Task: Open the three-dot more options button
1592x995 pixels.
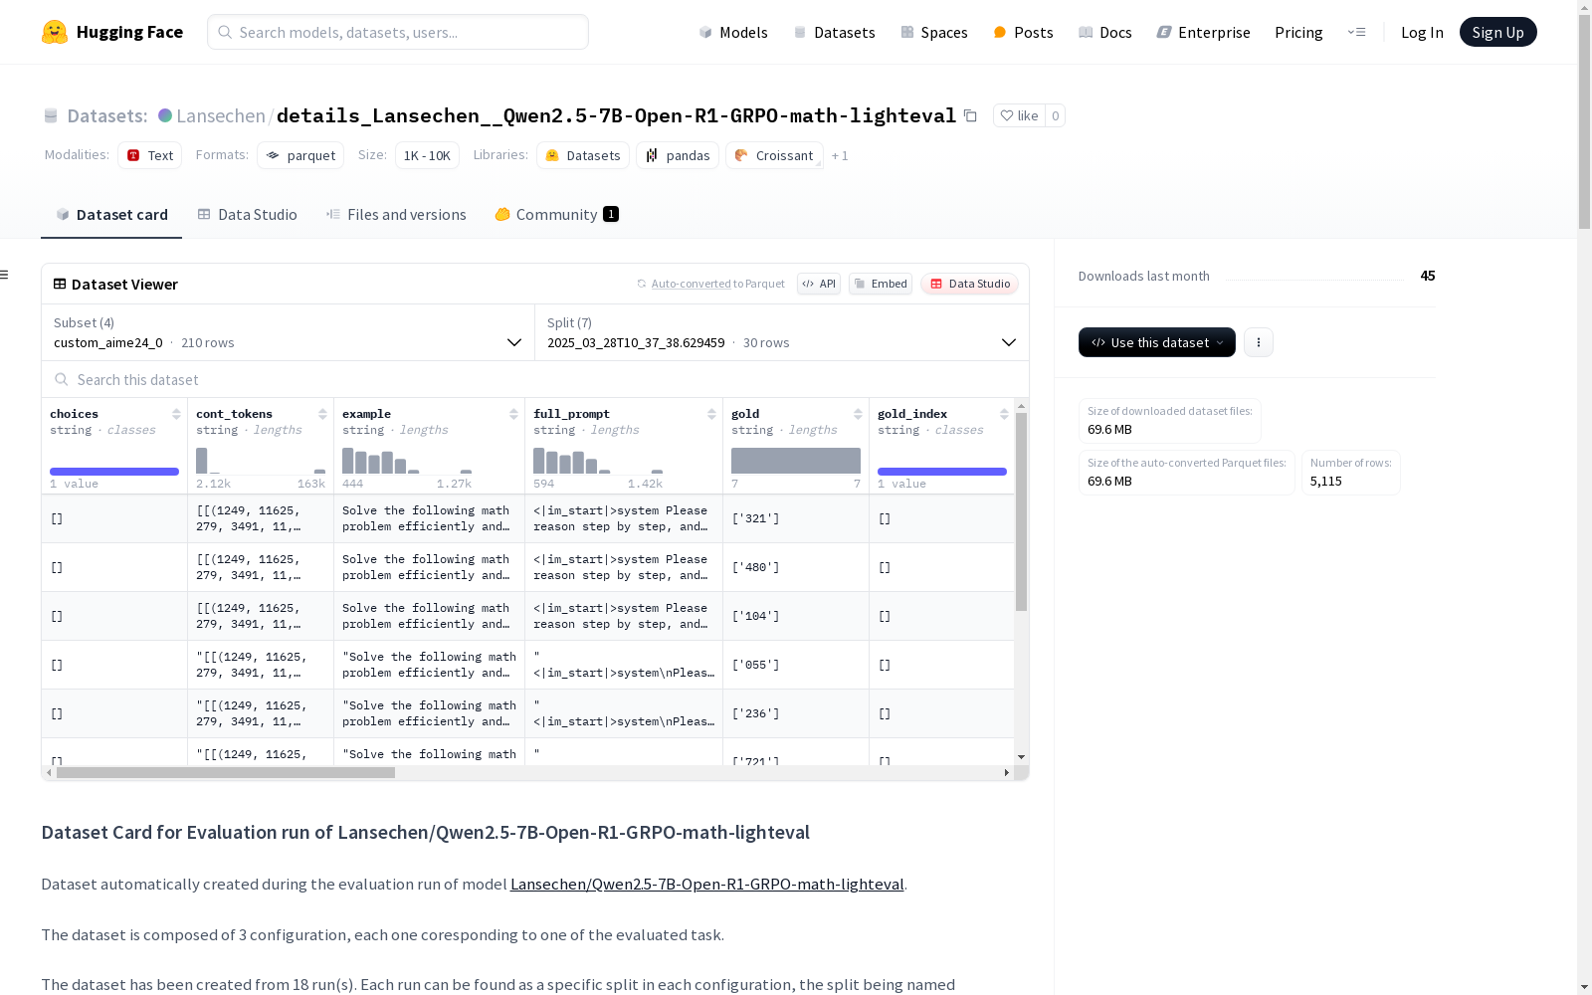Action: [1259, 342]
